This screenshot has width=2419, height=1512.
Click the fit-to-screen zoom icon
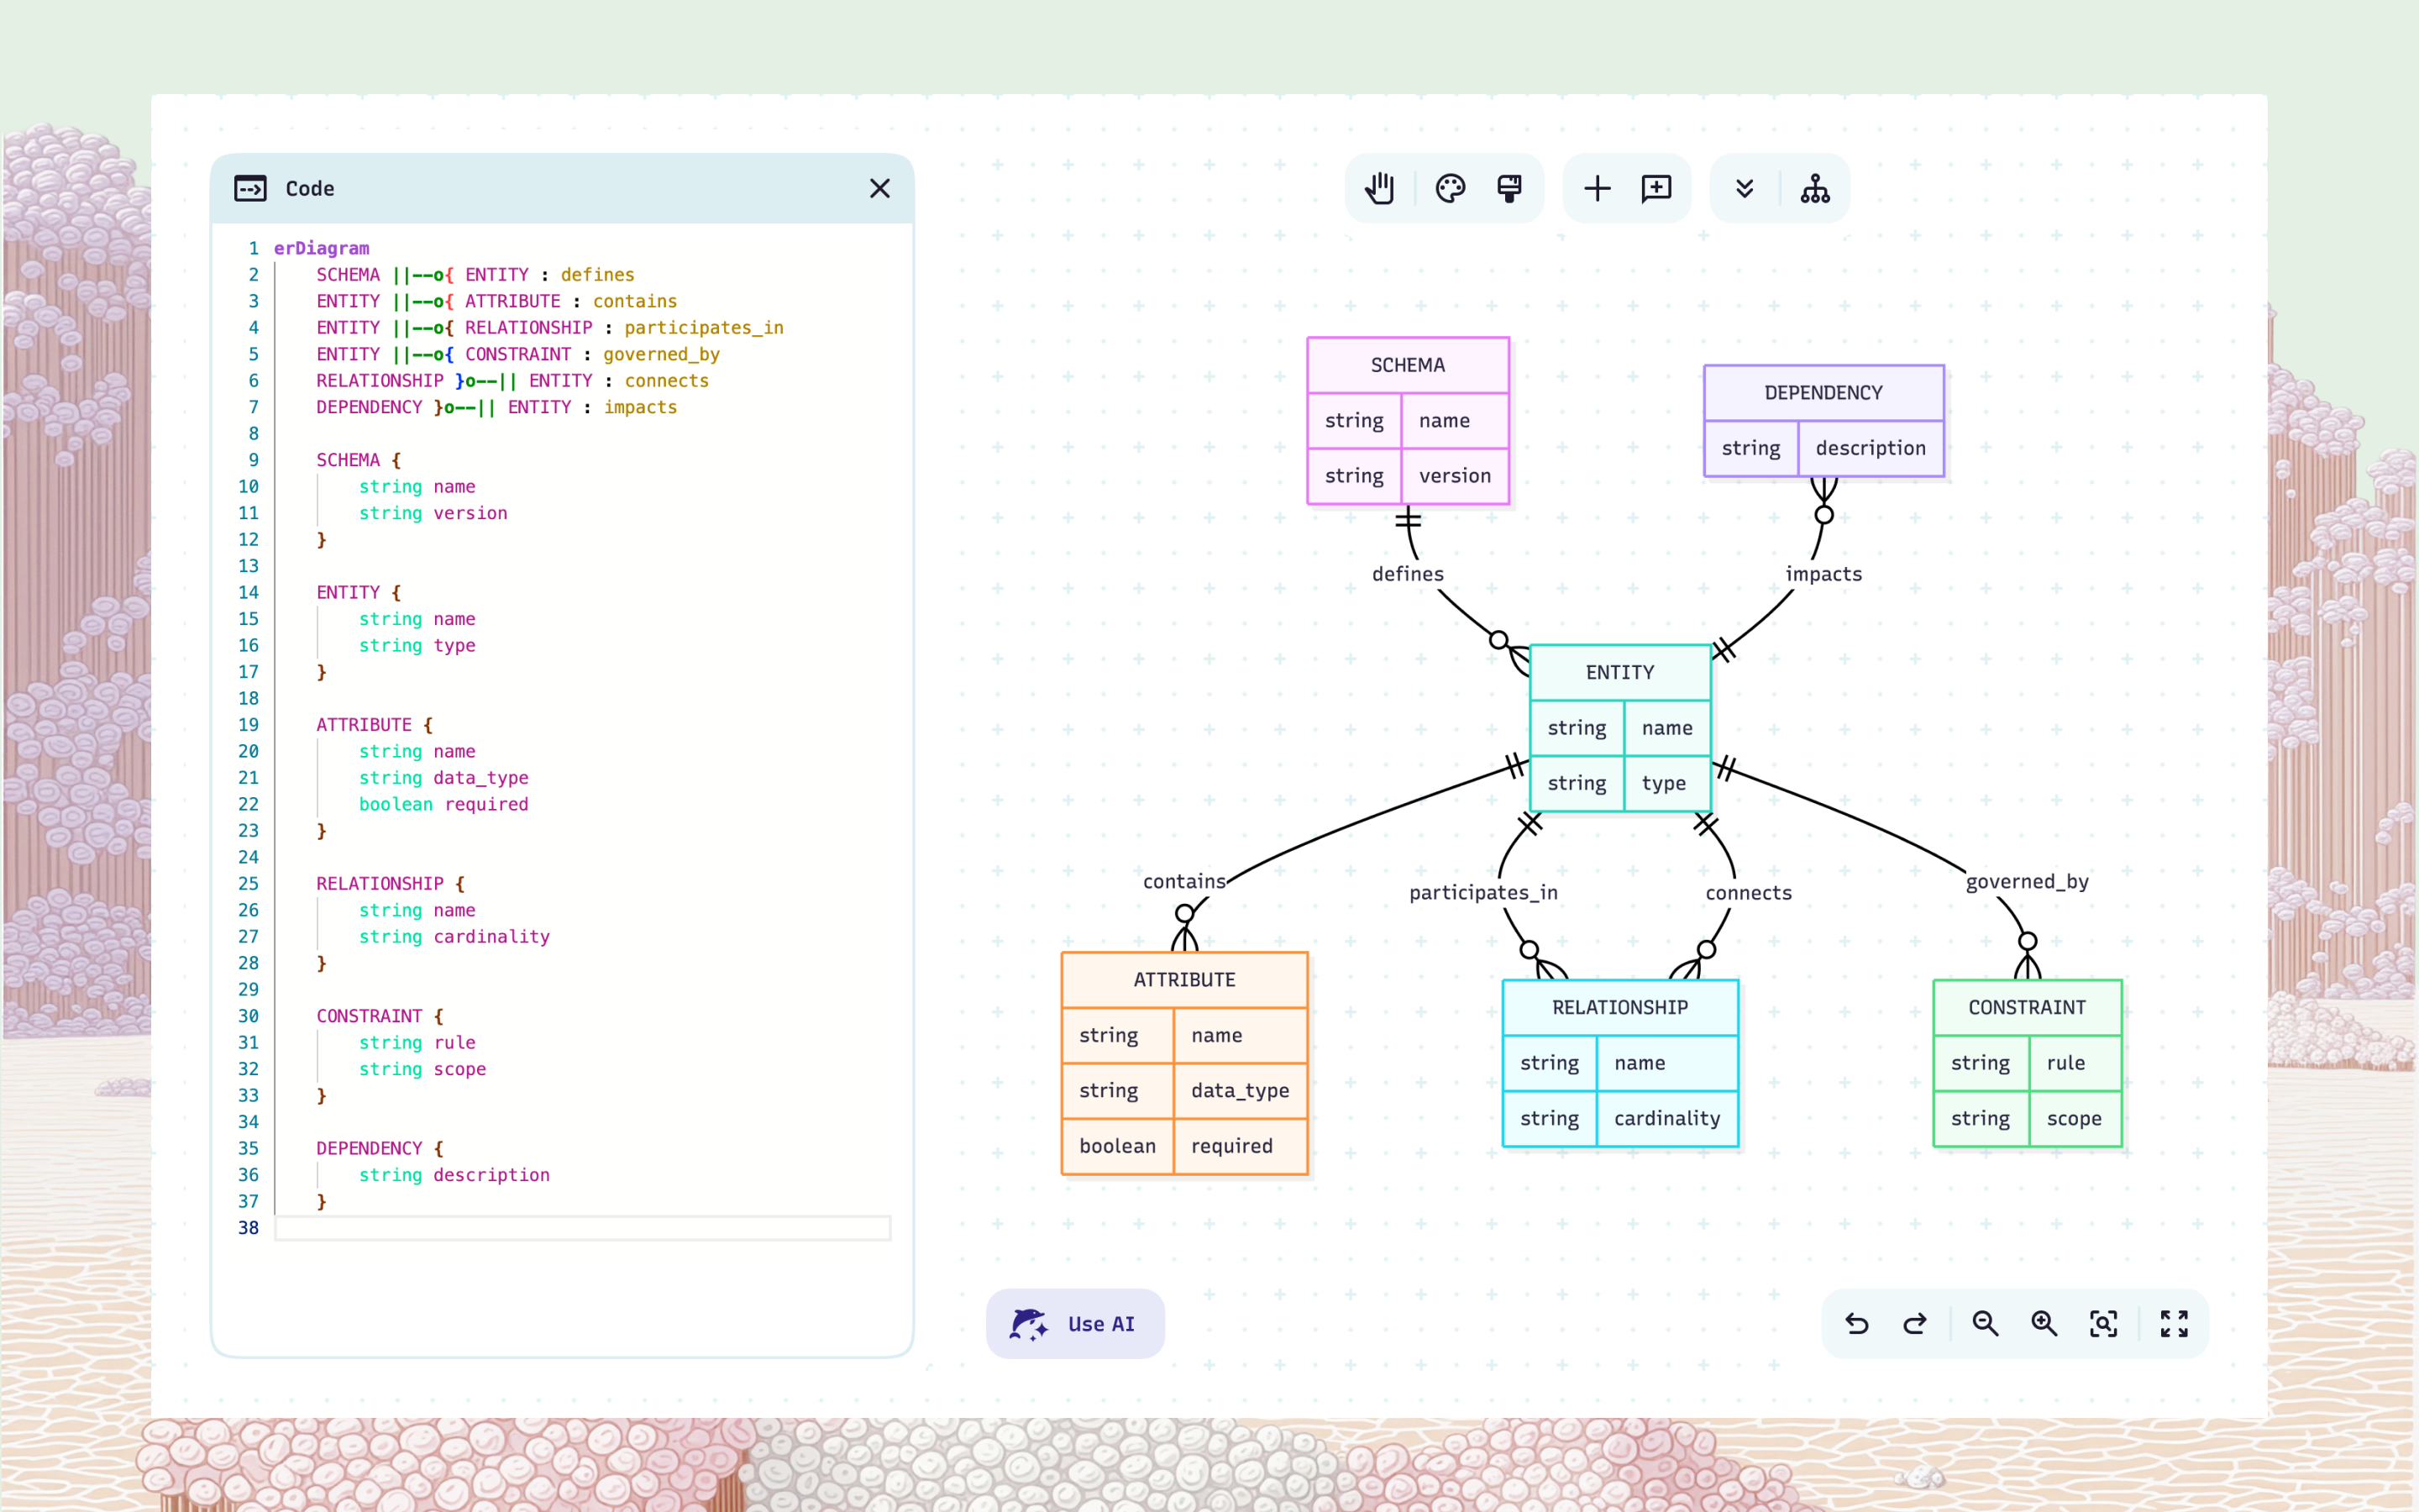(x=2103, y=1324)
